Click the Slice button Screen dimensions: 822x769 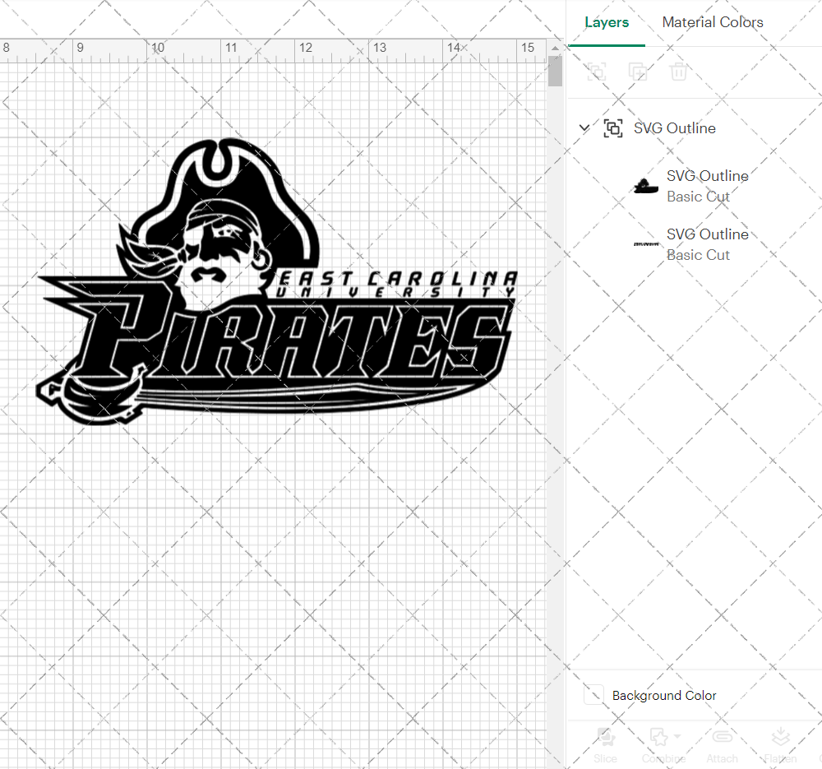605,745
